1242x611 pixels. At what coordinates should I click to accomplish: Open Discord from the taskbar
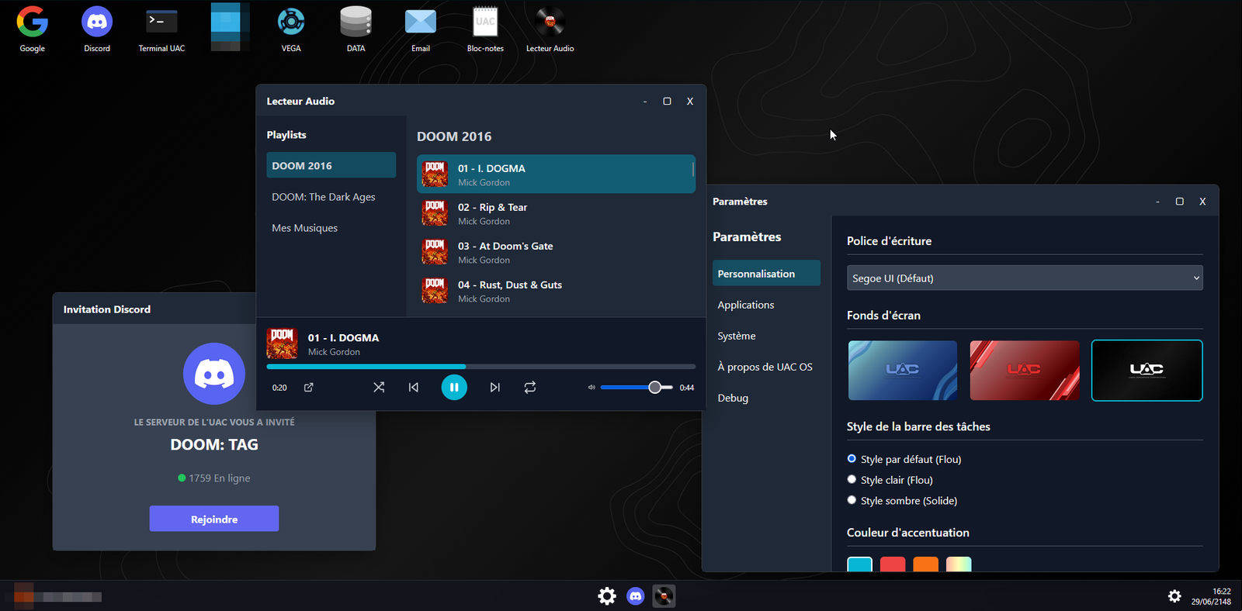pyautogui.click(x=636, y=595)
